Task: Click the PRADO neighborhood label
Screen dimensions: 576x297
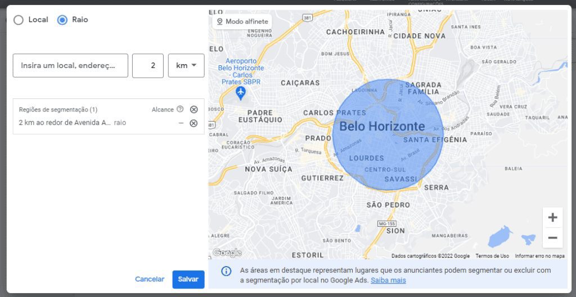Action: click(318, 138)
